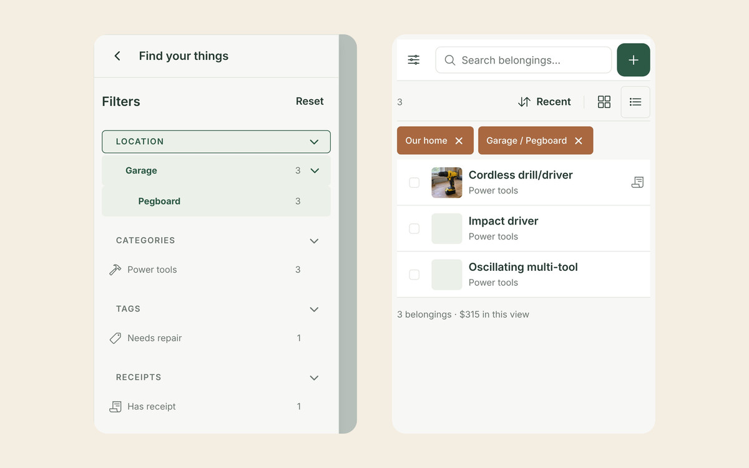Click the Garage location label
749x468 pixels.
coord(141,170)
